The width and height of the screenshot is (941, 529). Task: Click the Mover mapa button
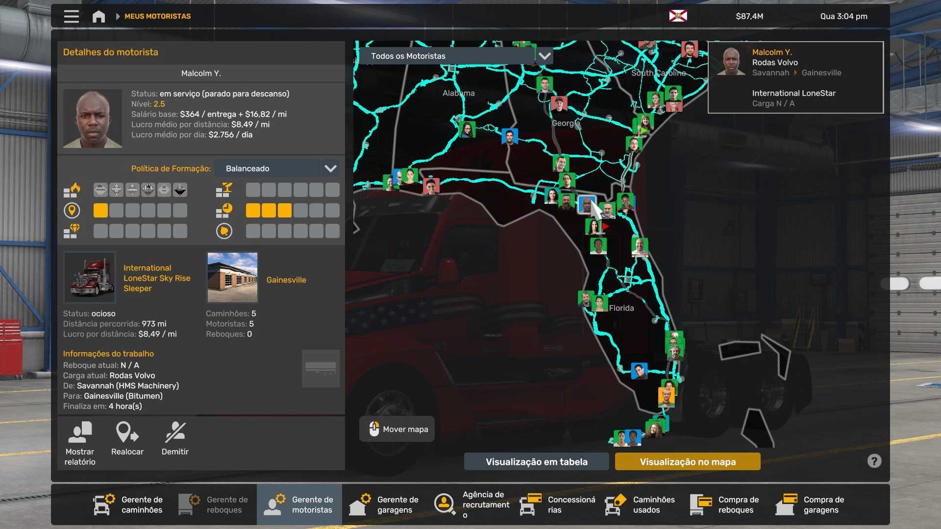[x=397, y=429]
